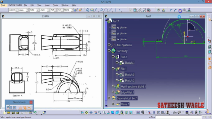Viewport: 212px width, 119px height.
Task: Click the Select arrow tool icon
Action: coord(210,19)
